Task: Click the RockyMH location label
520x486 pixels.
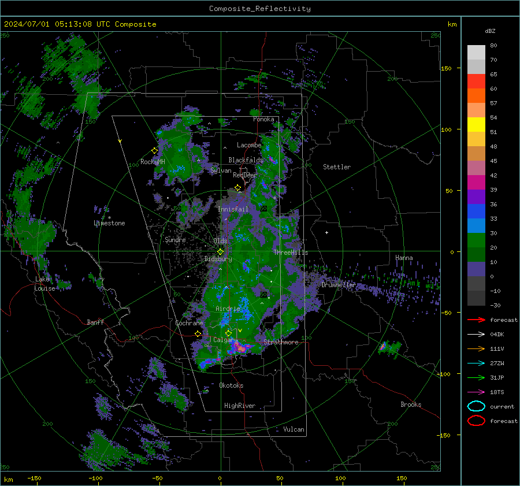Action: 153,162
